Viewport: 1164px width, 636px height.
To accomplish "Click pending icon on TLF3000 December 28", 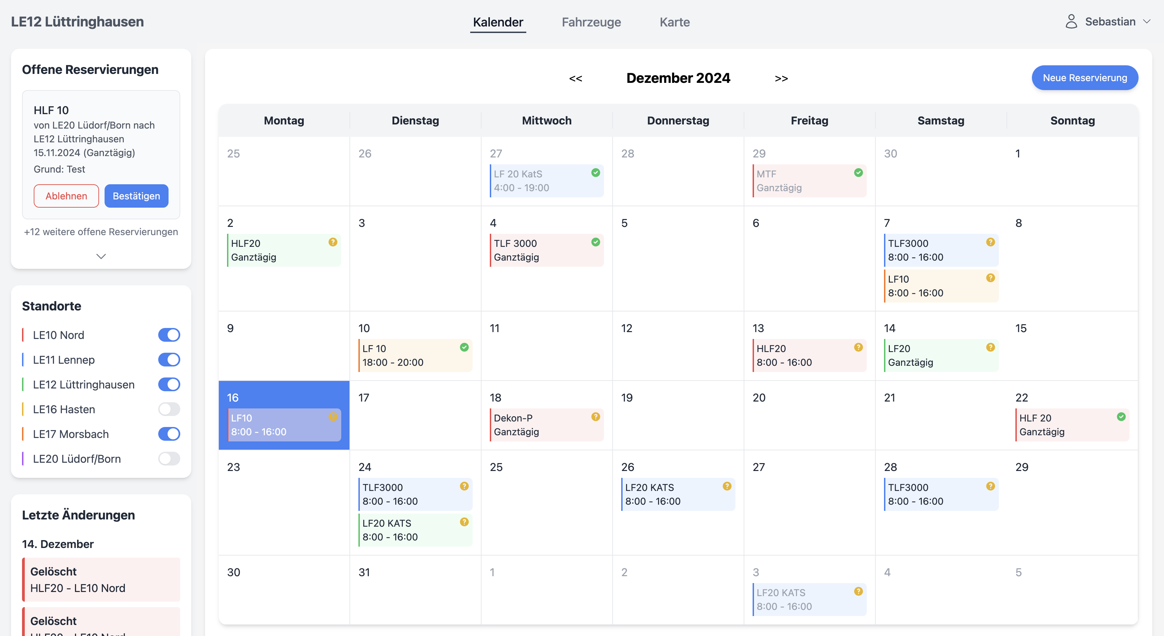I will coord(991,486).
